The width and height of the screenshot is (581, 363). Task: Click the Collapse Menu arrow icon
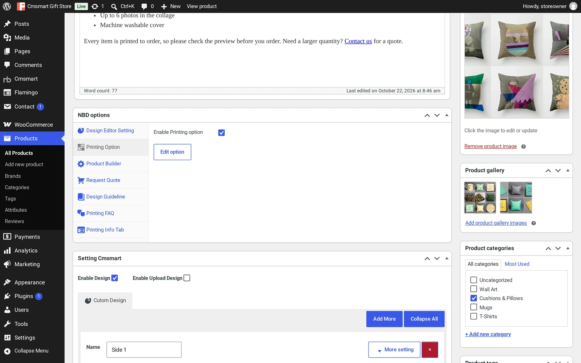pos(7,351)
